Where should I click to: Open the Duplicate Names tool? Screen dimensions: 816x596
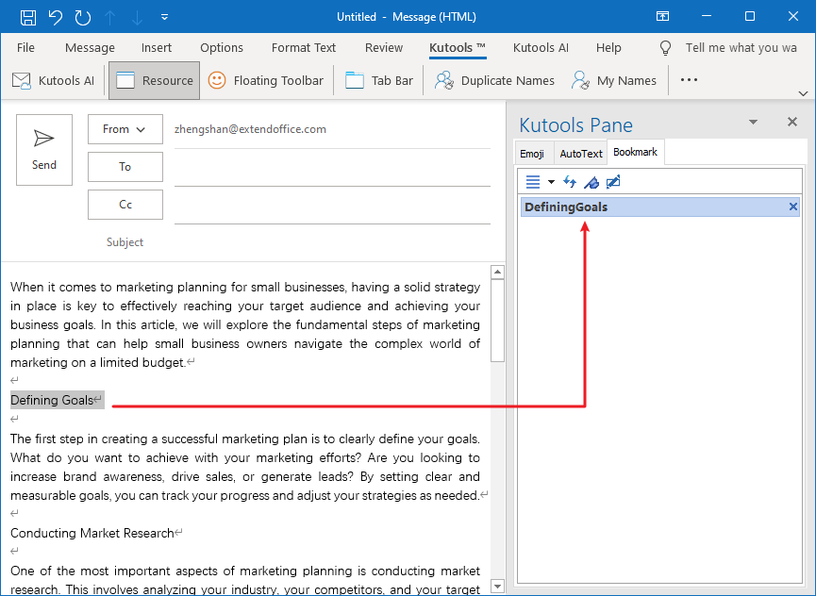[x=494, y=80]
